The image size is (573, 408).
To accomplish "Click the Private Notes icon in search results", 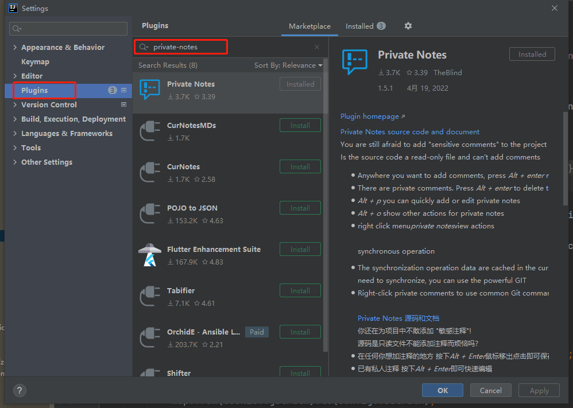I will [150, 90].
